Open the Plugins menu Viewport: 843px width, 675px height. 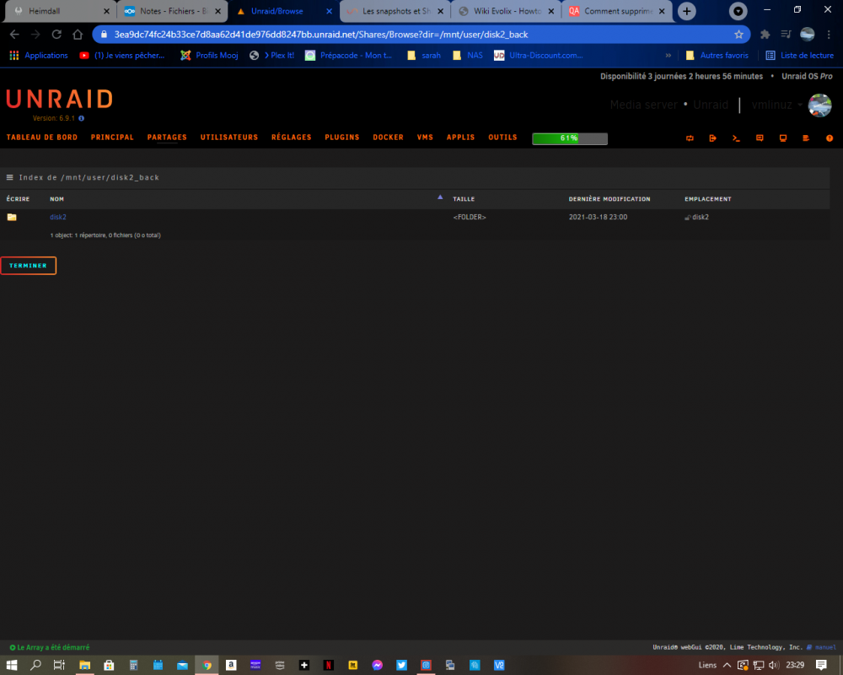pyautogui.click(x=342, y=138)
